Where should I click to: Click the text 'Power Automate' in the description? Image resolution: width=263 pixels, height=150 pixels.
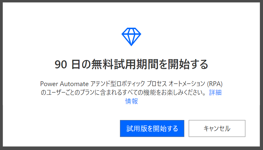[x=64, y=84]
